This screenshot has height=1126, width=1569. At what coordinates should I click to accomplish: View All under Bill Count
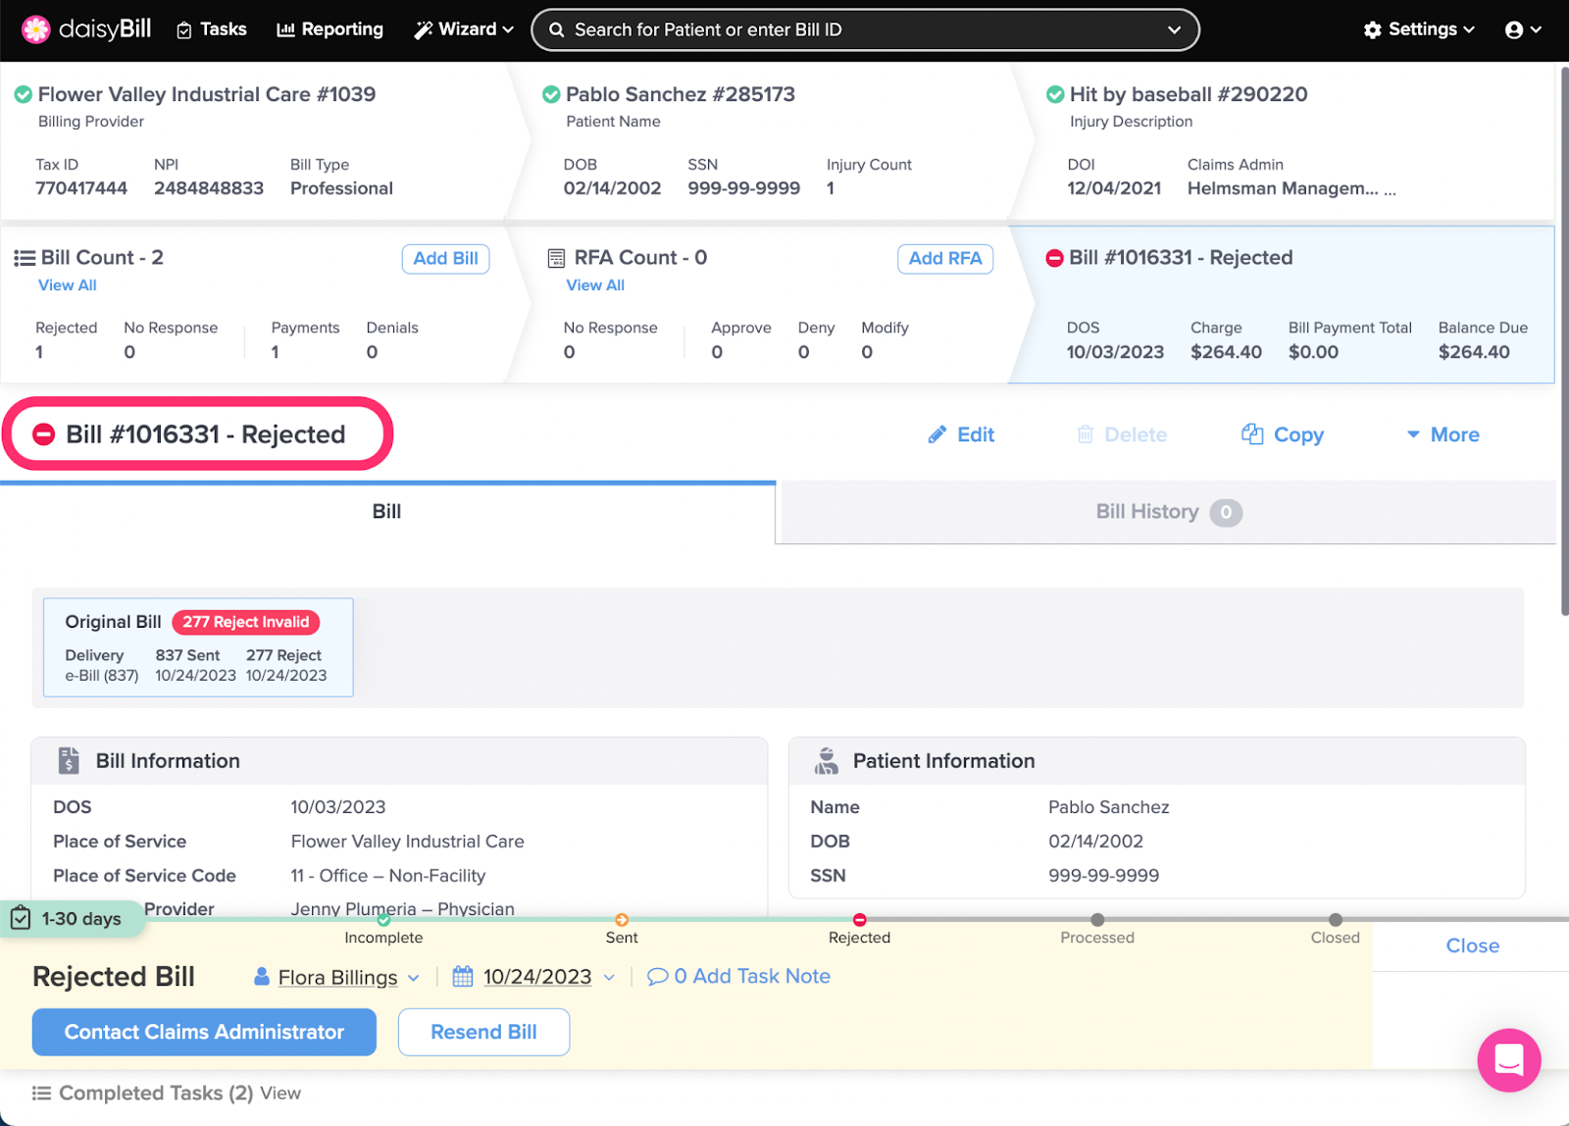click(x=68, y=285)
